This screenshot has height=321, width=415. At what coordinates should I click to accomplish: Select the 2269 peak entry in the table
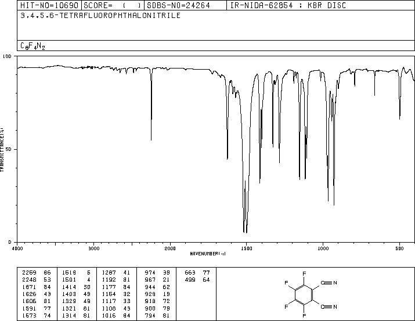36,273
